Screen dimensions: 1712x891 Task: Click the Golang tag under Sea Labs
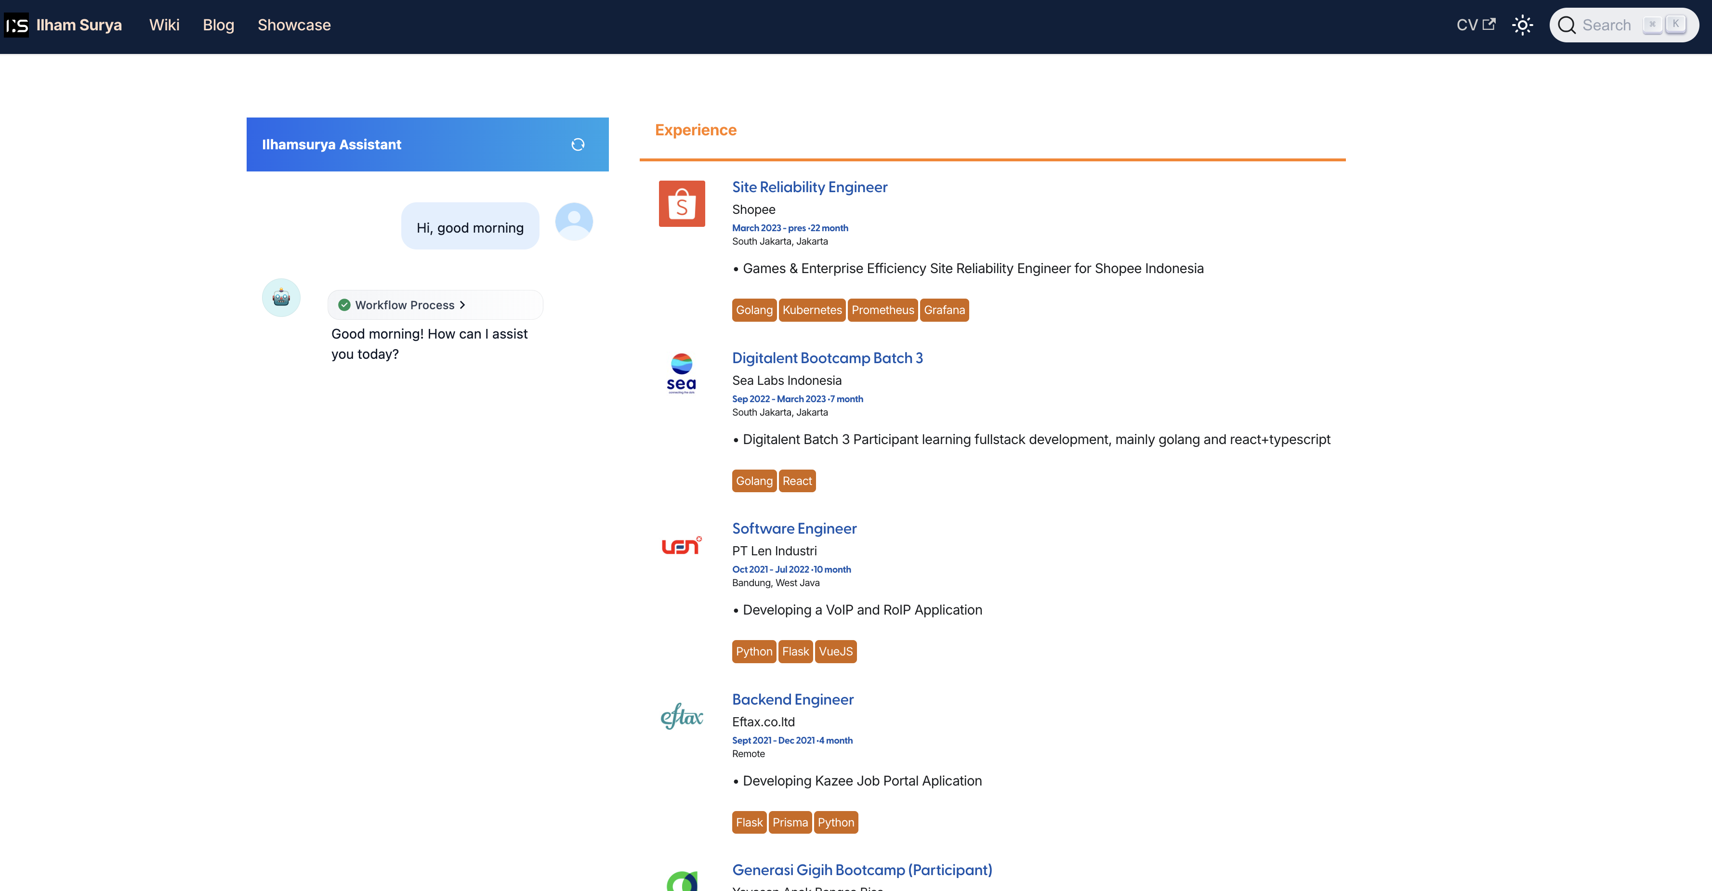754,481
